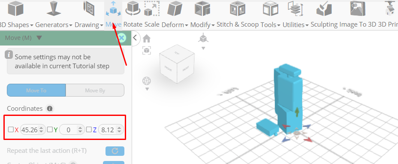398x164 pixels.
Task: Enable the Y coordinate checkbox
Action: coord(50,130)
